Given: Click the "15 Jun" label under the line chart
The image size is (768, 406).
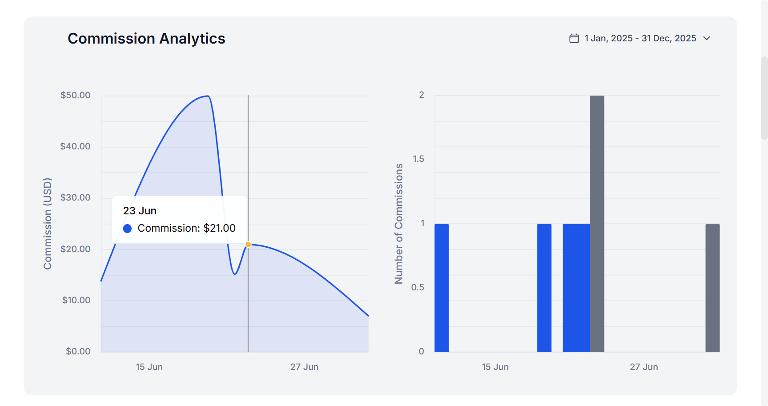Looking at the screenshot, I should [x=149, y=367].
